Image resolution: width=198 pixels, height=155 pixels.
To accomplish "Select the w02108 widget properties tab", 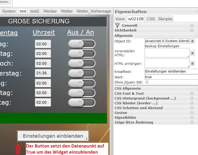I will [136, 19].
